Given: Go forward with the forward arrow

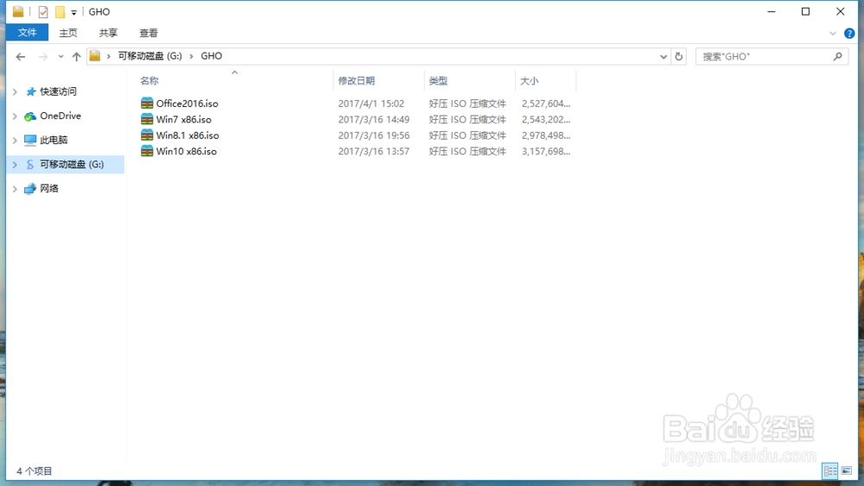Looking at the screenshot, I should (x=42, y=56).
